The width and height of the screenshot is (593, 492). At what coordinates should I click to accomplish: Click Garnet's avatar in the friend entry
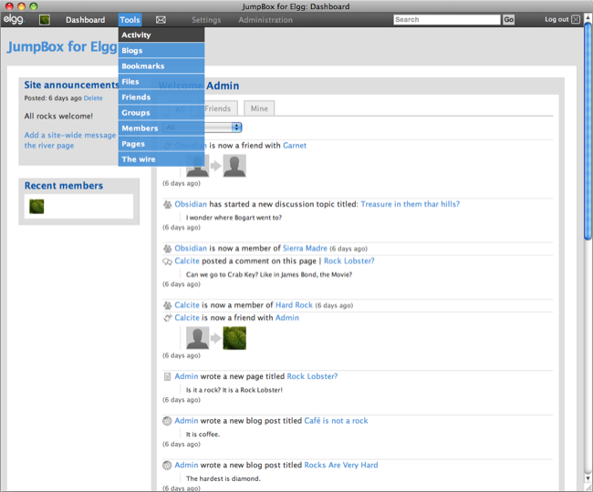coord(234,166)
